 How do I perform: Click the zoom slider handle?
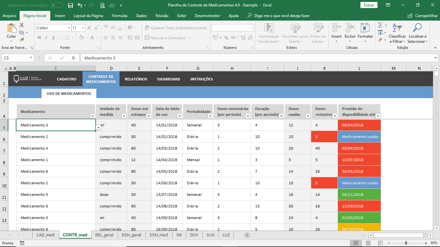[406, 243]
